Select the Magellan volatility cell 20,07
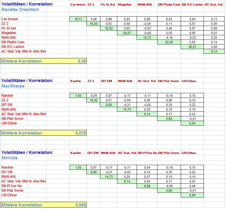The width and height of the screenshot is (226, 209). coord(127,33)
